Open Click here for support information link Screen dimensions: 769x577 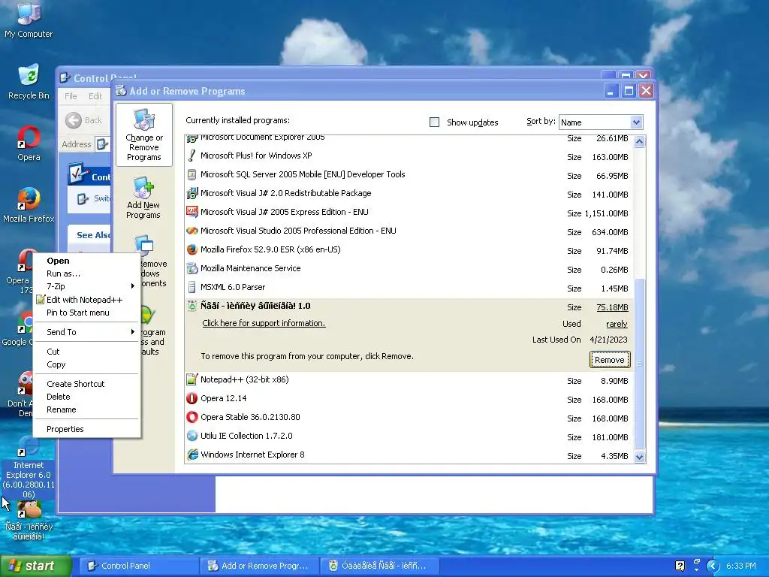pos(264,323)
